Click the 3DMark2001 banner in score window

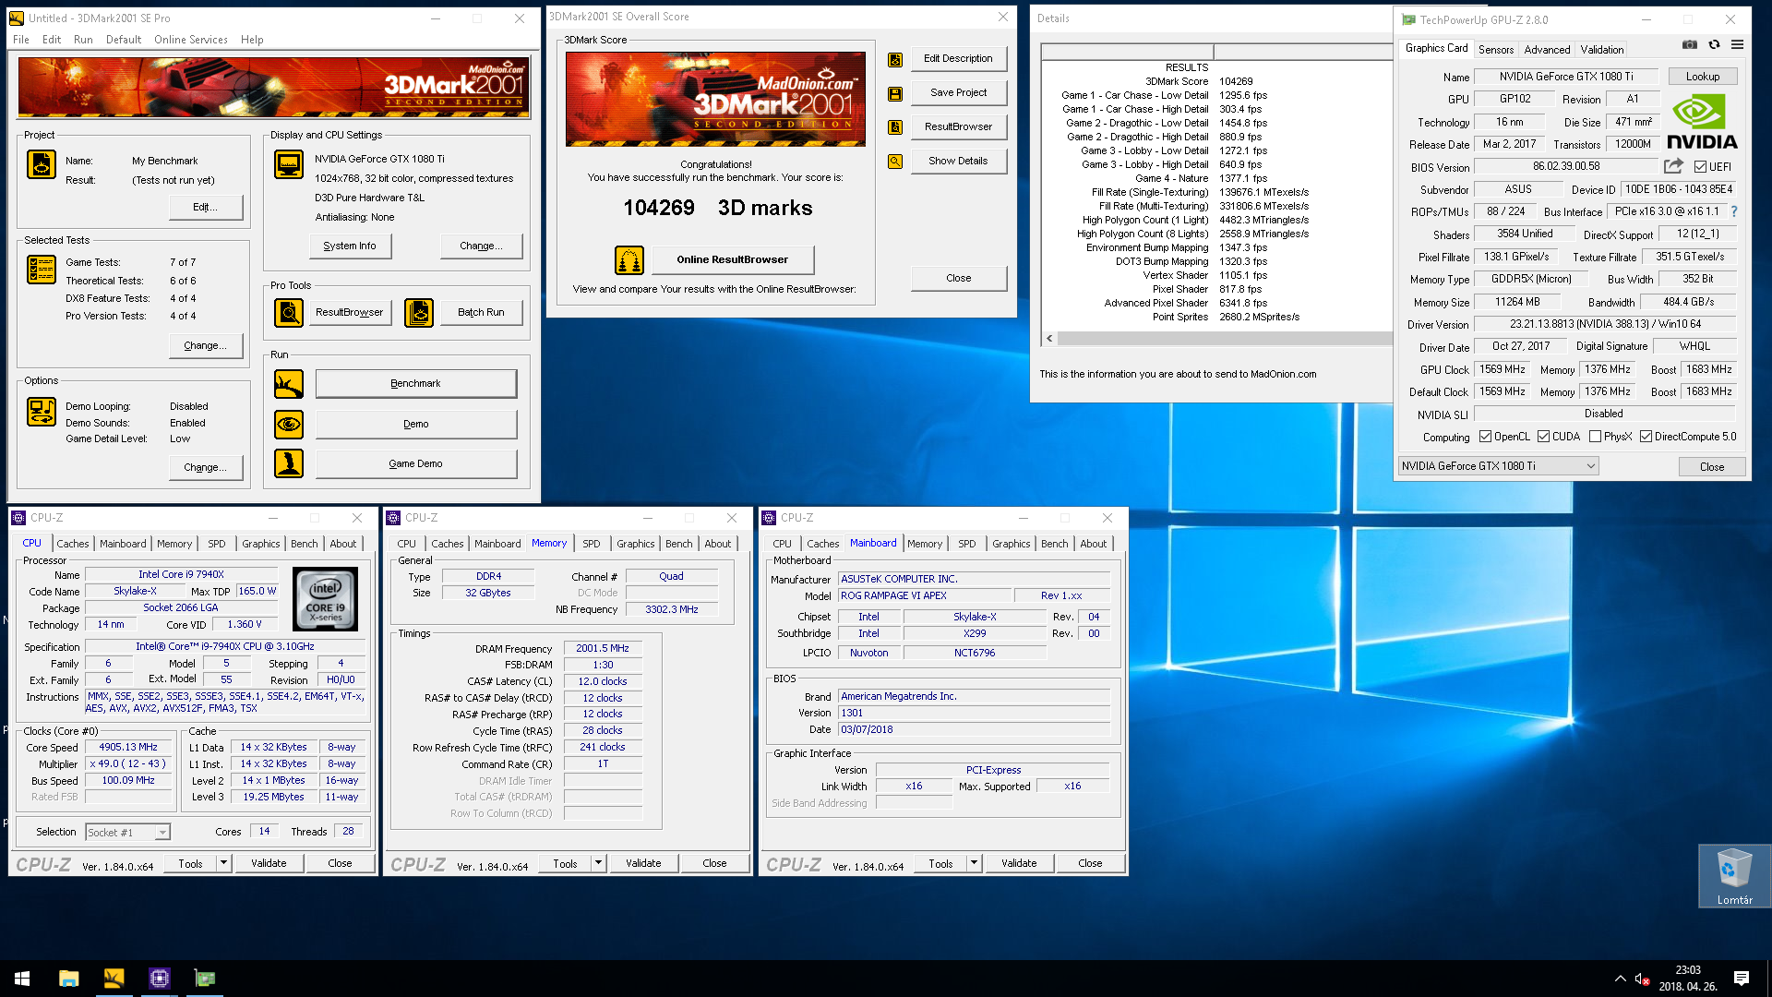715,99
